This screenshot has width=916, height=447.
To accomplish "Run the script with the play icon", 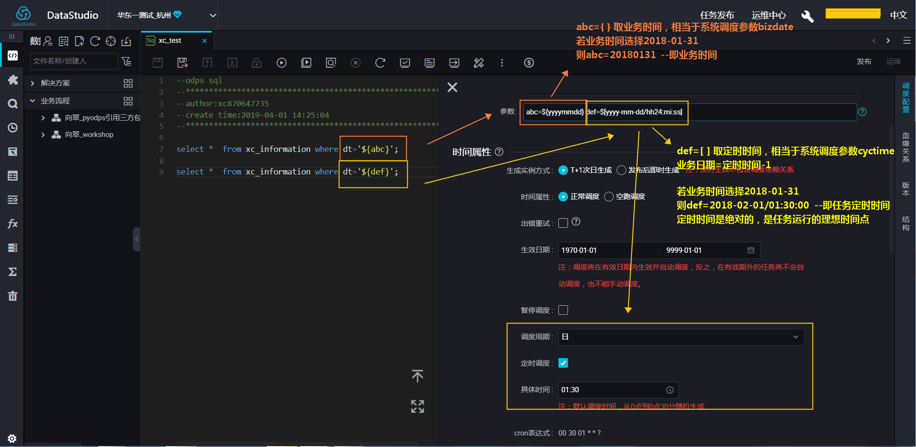I will tap(282, 62).
